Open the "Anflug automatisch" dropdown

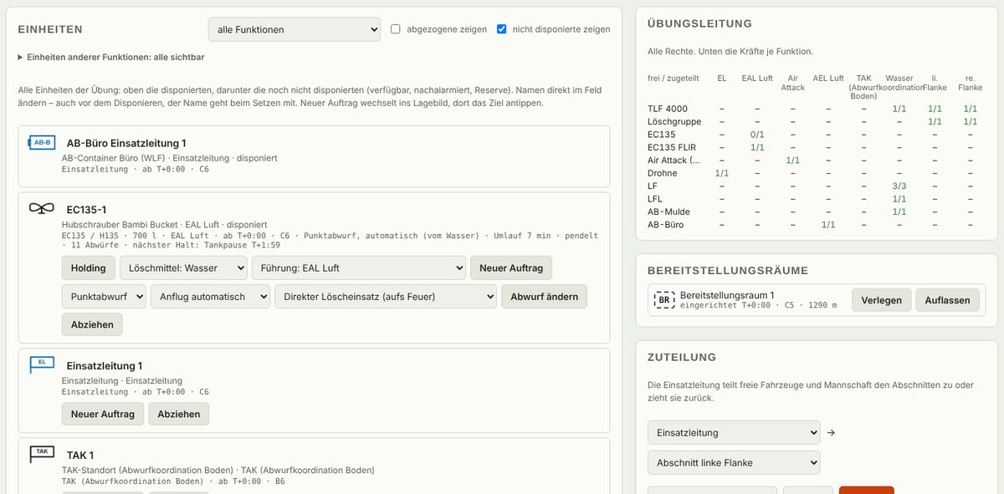[210, 296]
